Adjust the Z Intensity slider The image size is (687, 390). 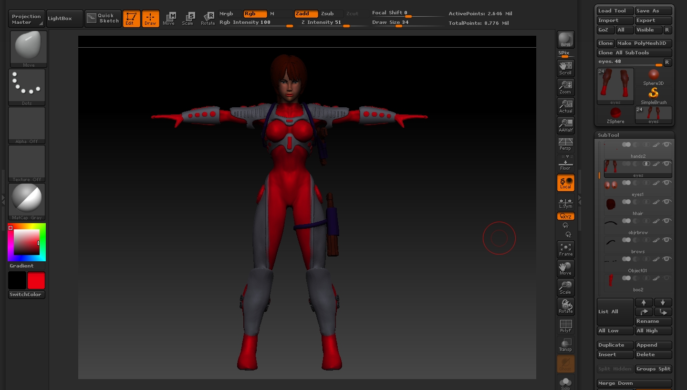tap(332, 22)
